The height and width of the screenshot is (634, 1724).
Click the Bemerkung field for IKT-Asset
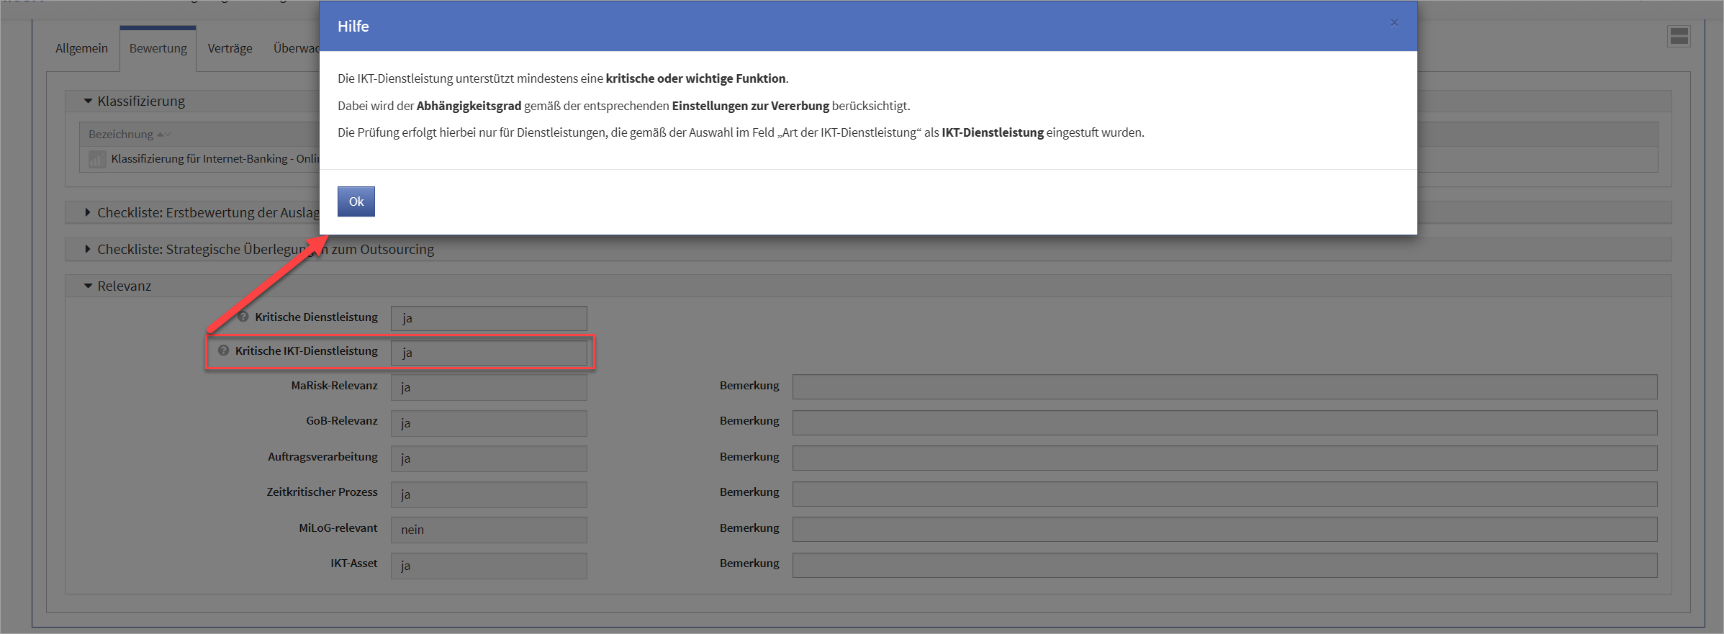(1224, 565)
